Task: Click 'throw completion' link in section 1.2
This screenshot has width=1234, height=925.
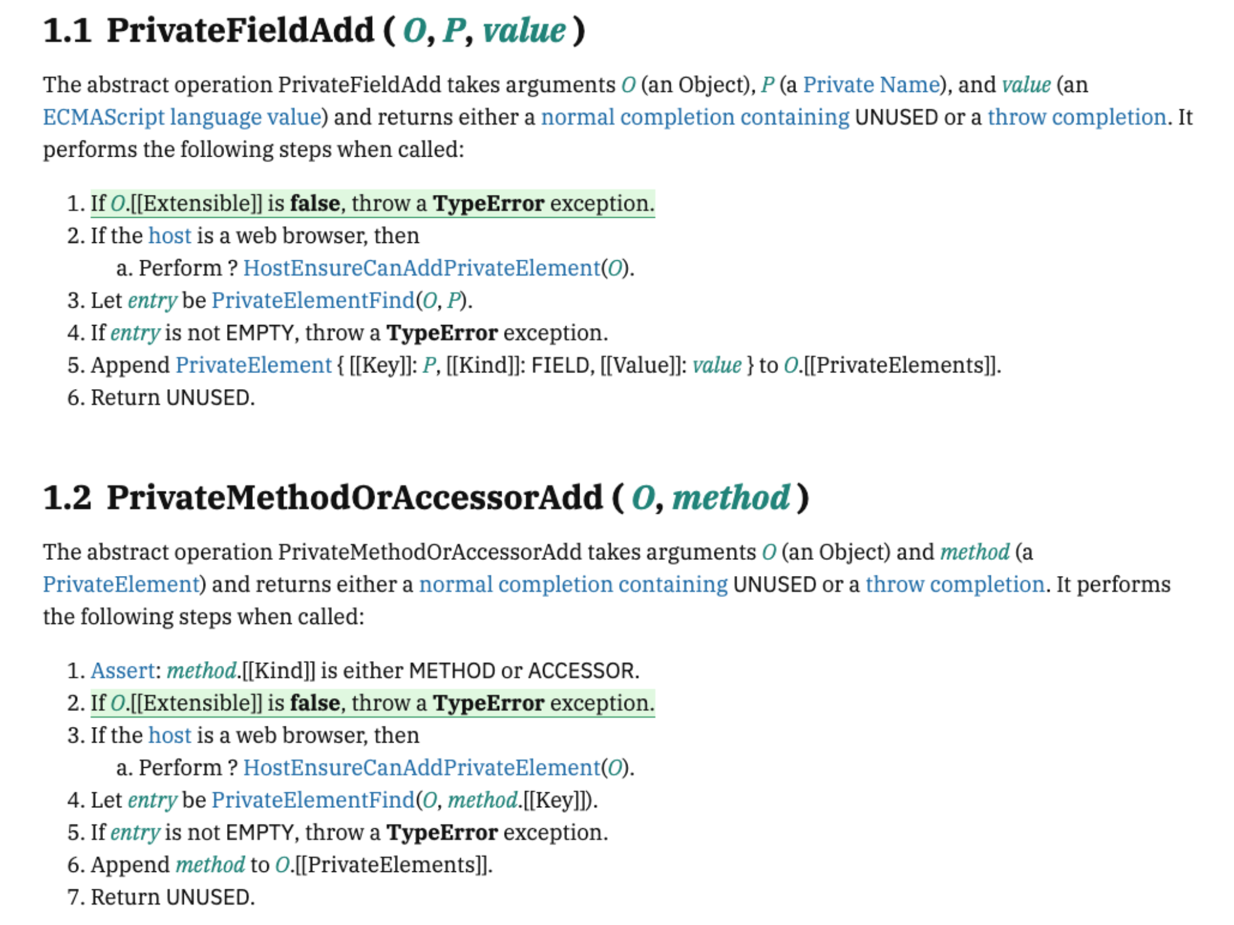Action: (x=954, y=585)
